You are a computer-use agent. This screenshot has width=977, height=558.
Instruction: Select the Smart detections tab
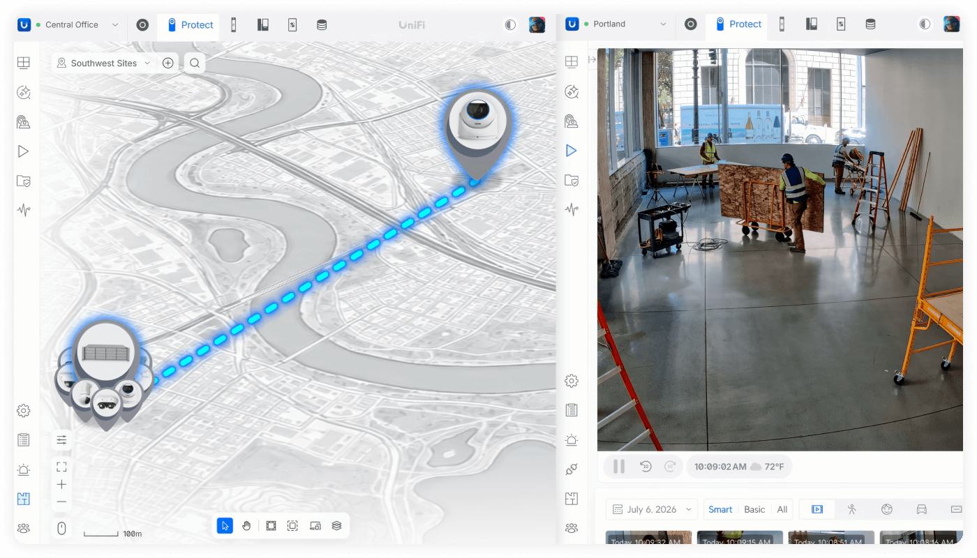click(720, 509)
